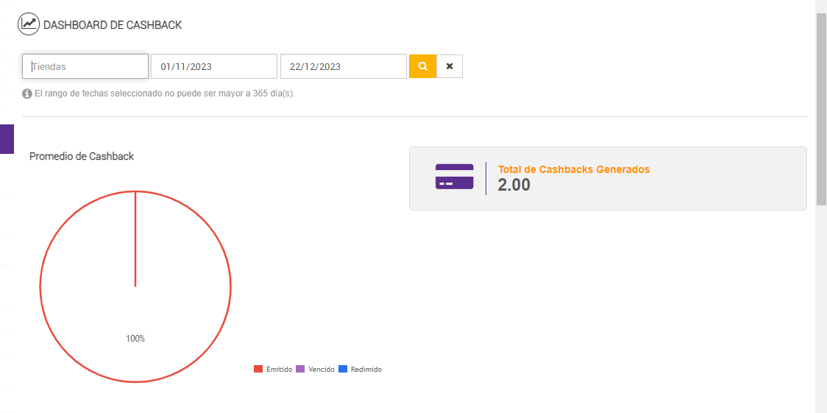Click the dashboard line-chart icon in header
The width and height of the screenshot is (827, 413).
tap(29, 24)
